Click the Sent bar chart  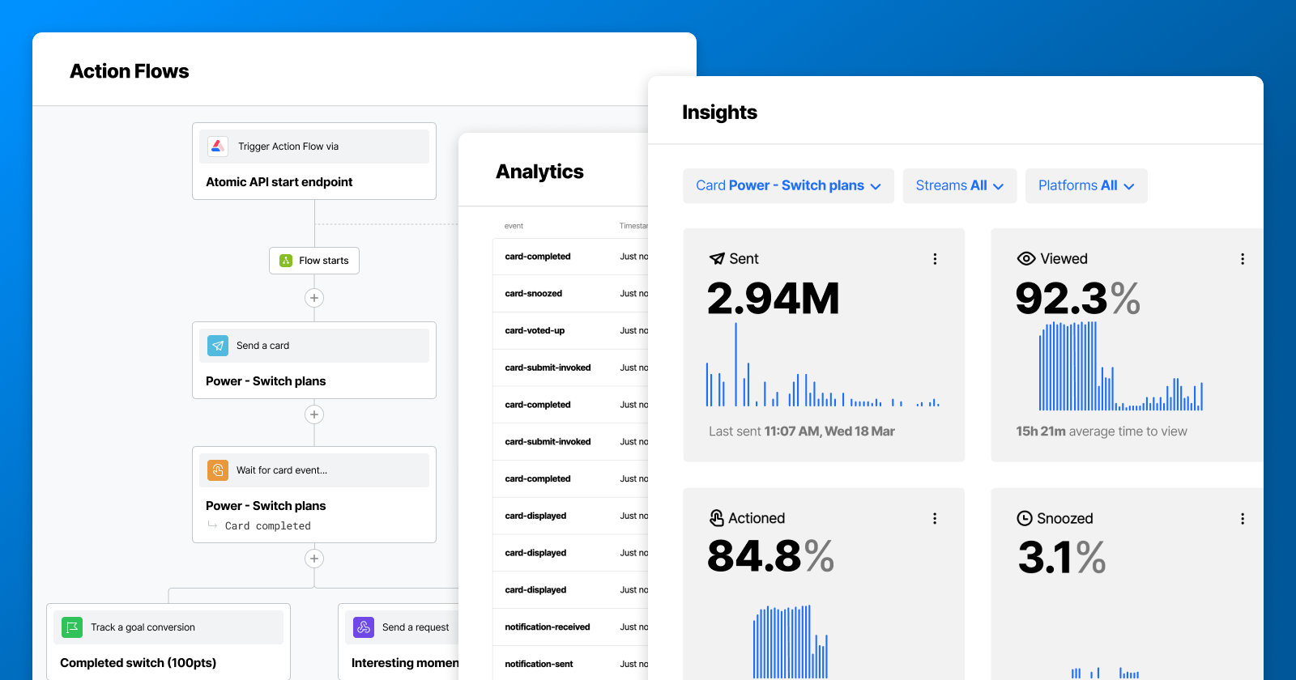point(822,364)
